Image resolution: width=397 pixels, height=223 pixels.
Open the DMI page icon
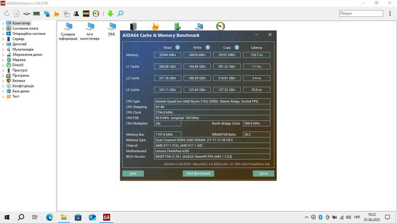click(x=112, y=29)
